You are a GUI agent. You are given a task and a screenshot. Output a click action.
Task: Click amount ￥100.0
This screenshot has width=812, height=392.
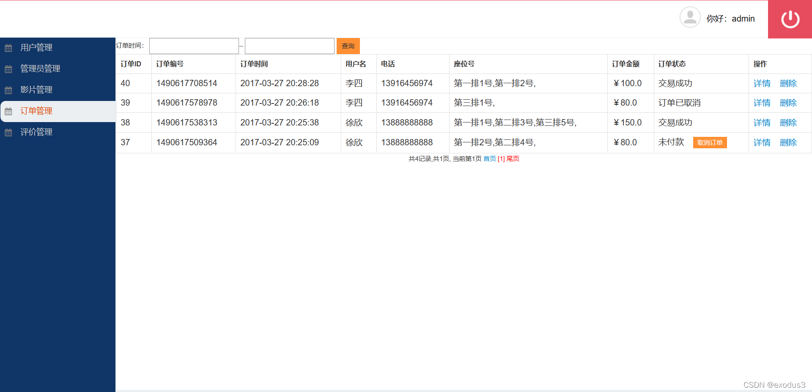tap(627, 84)
